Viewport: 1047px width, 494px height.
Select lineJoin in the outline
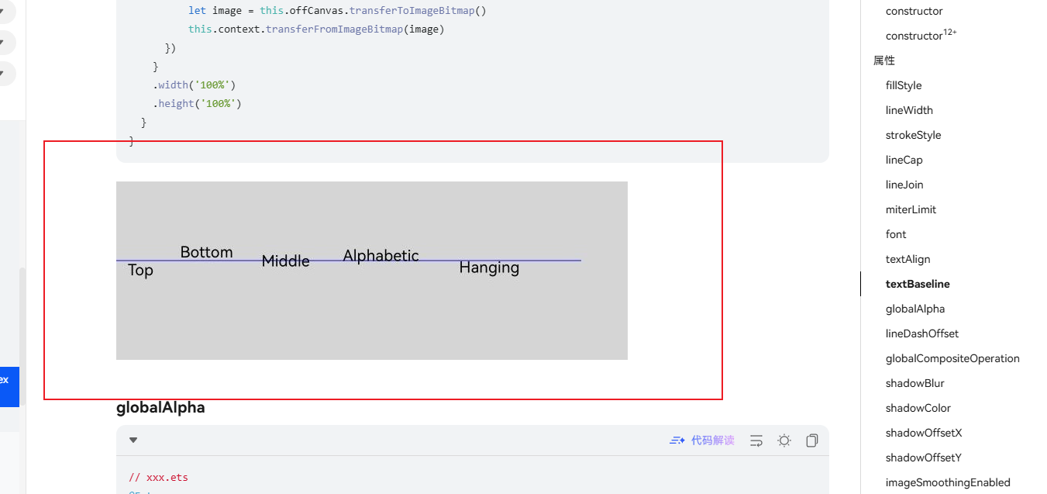pos(904,185)
